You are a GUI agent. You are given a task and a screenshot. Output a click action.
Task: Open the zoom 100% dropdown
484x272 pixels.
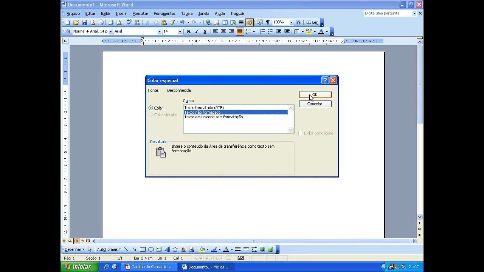click(x=292, y=23)
